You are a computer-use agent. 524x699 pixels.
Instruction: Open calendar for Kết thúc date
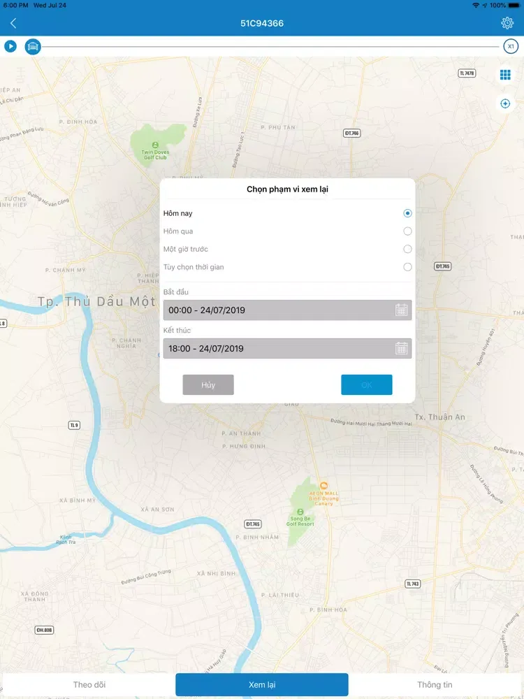coord(401,349)
